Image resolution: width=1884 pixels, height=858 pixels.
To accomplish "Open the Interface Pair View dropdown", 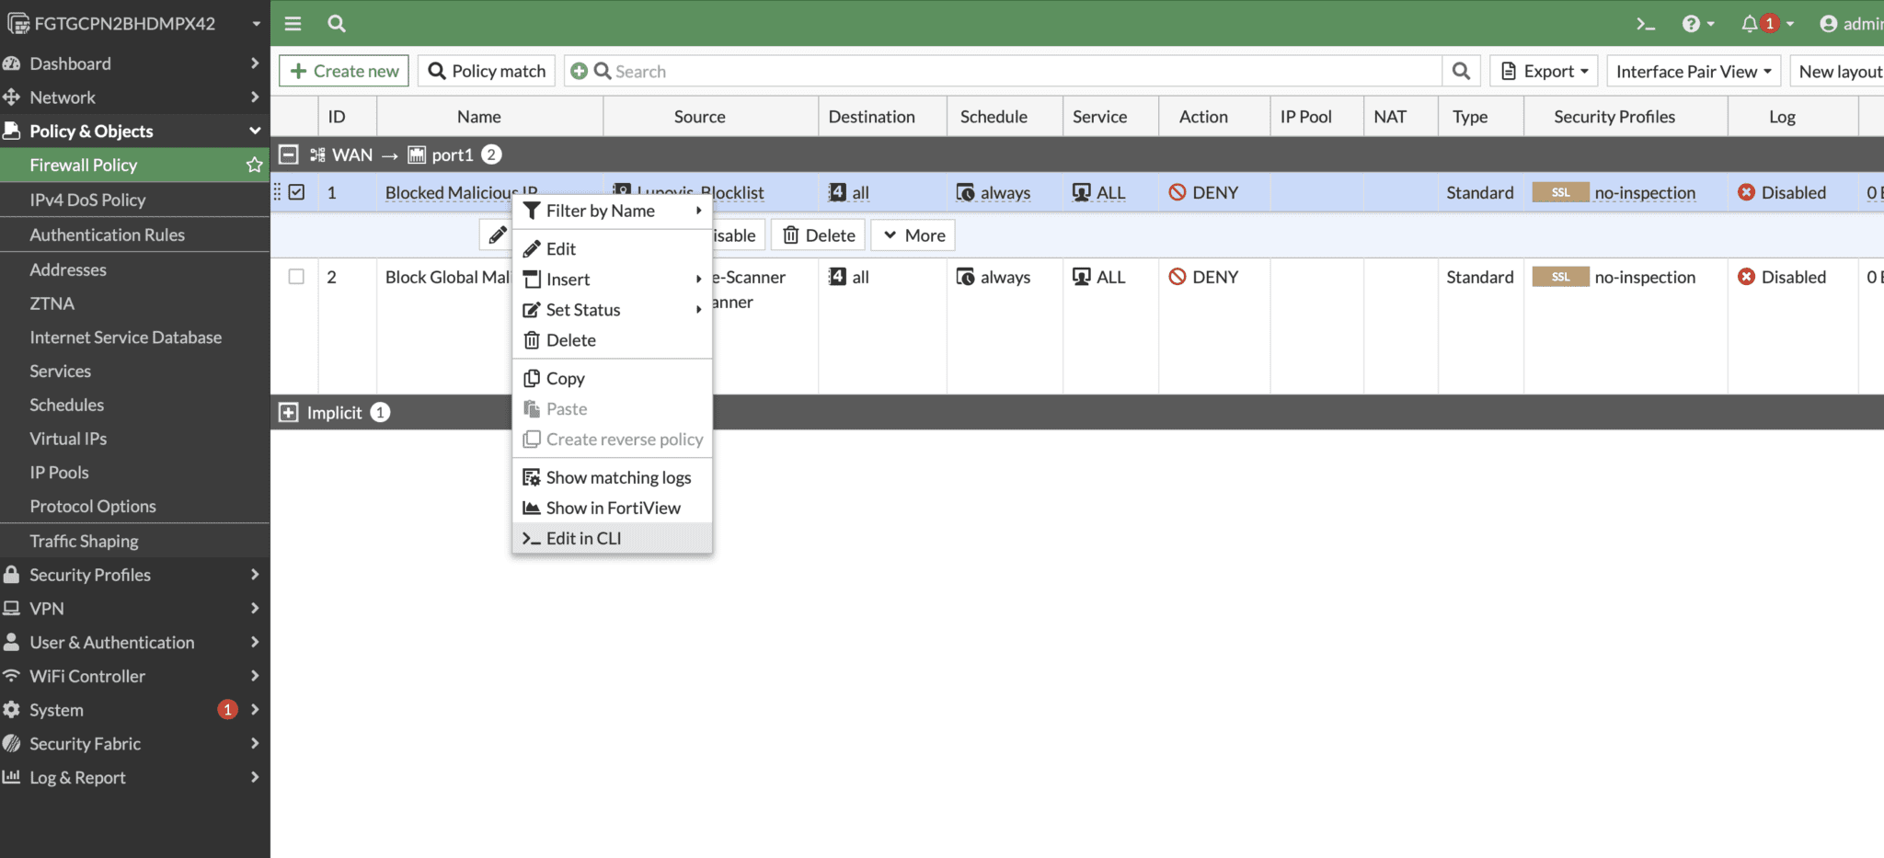I will [1693, 72].
